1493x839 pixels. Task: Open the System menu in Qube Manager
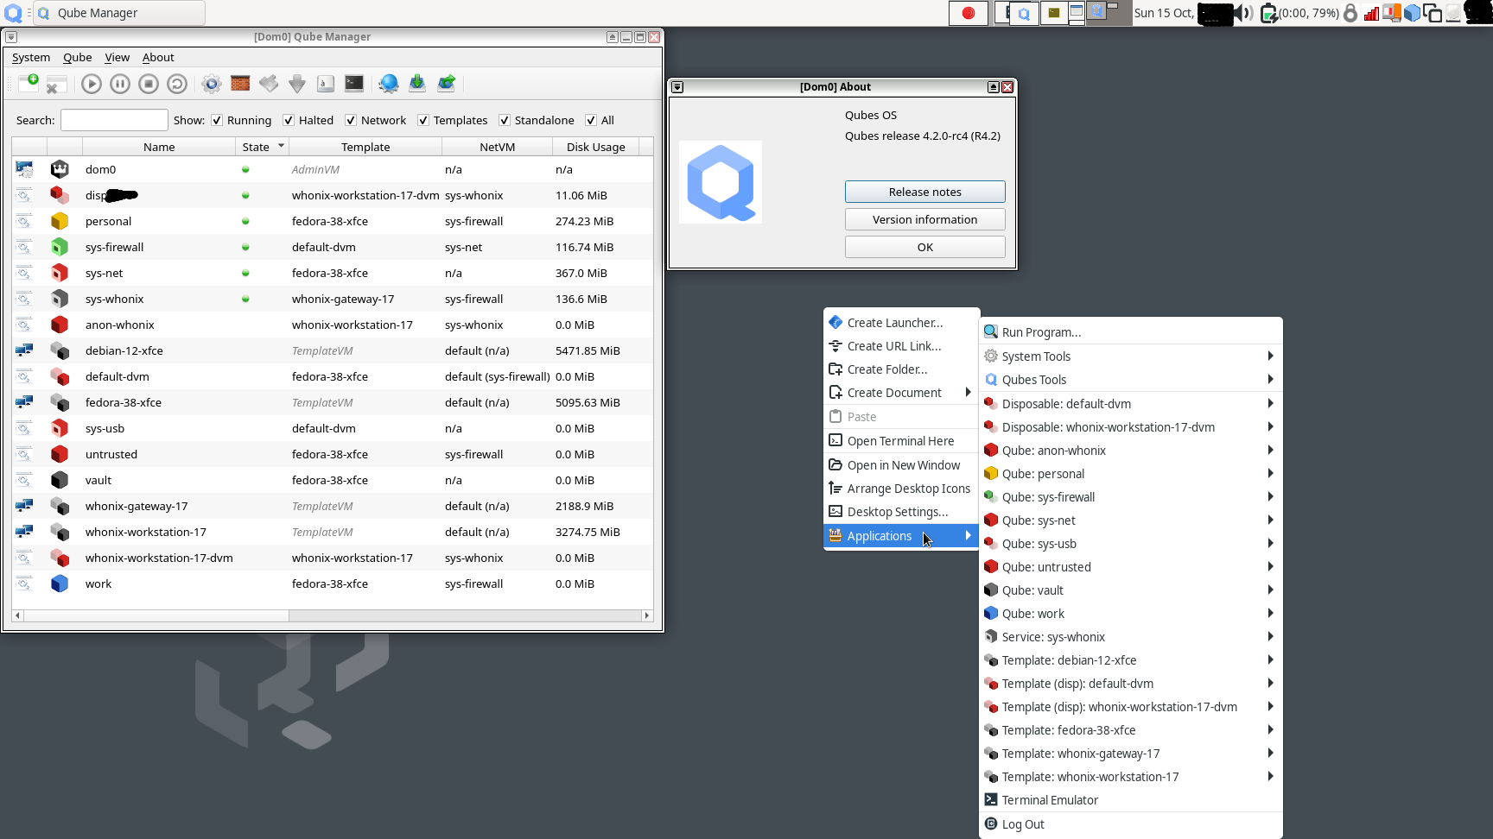coord(31,57)
